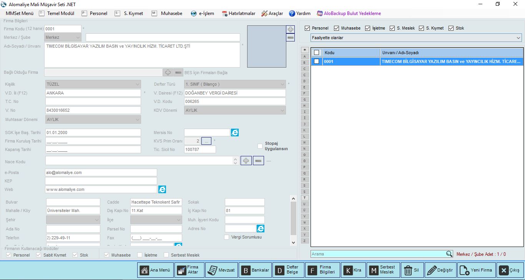Open the Merkez / Şube dropdown
525x280 pixels.
point(63,37)
